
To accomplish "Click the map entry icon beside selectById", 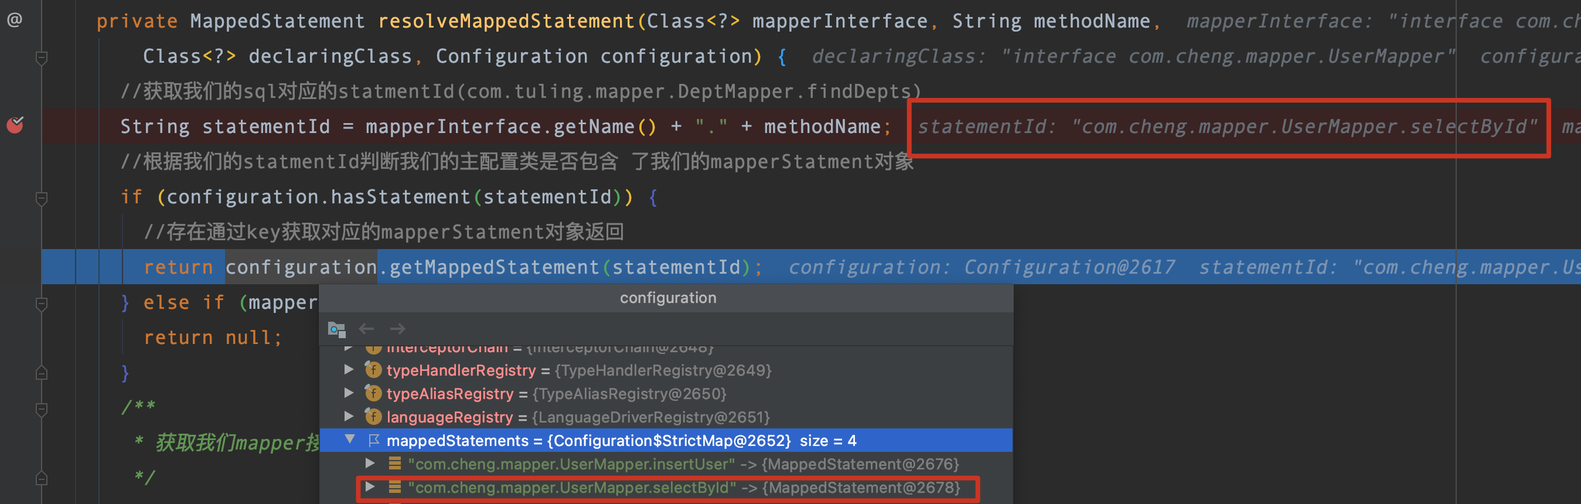I will click(394, 487).
